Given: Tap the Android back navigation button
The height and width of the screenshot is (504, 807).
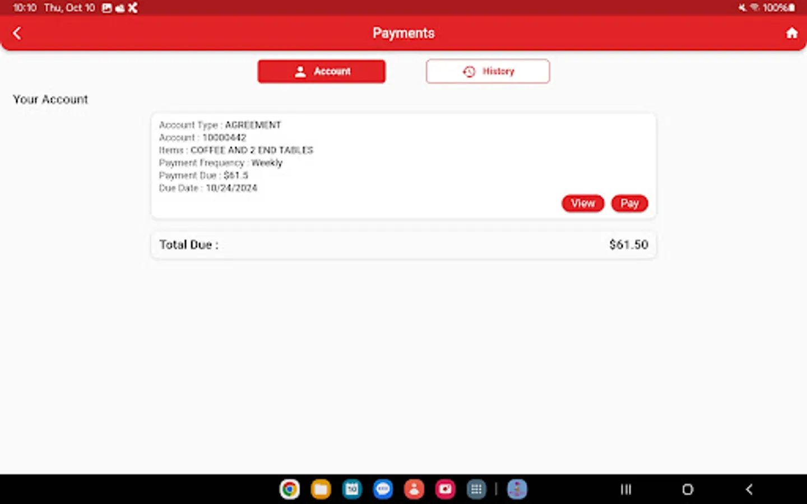Looking at the screenshot, I should pos(749,489).
